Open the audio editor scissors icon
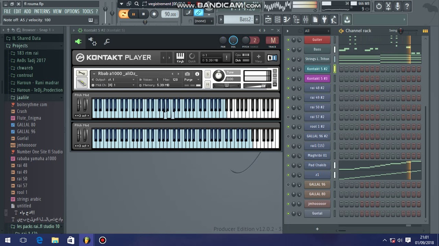Viewport: 439px width, 246px height. coord(388,6)
